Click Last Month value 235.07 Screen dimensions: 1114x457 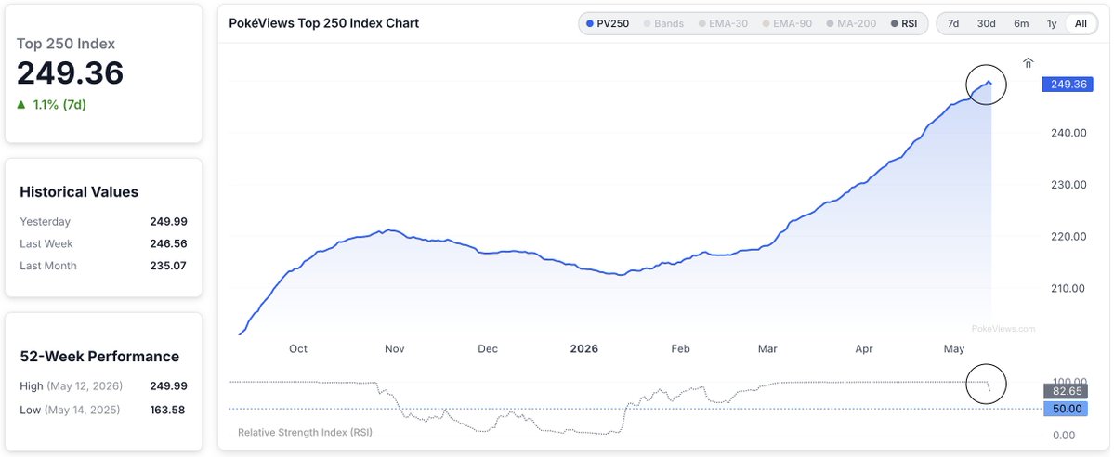pyautogui.click(x=168, y=265)
